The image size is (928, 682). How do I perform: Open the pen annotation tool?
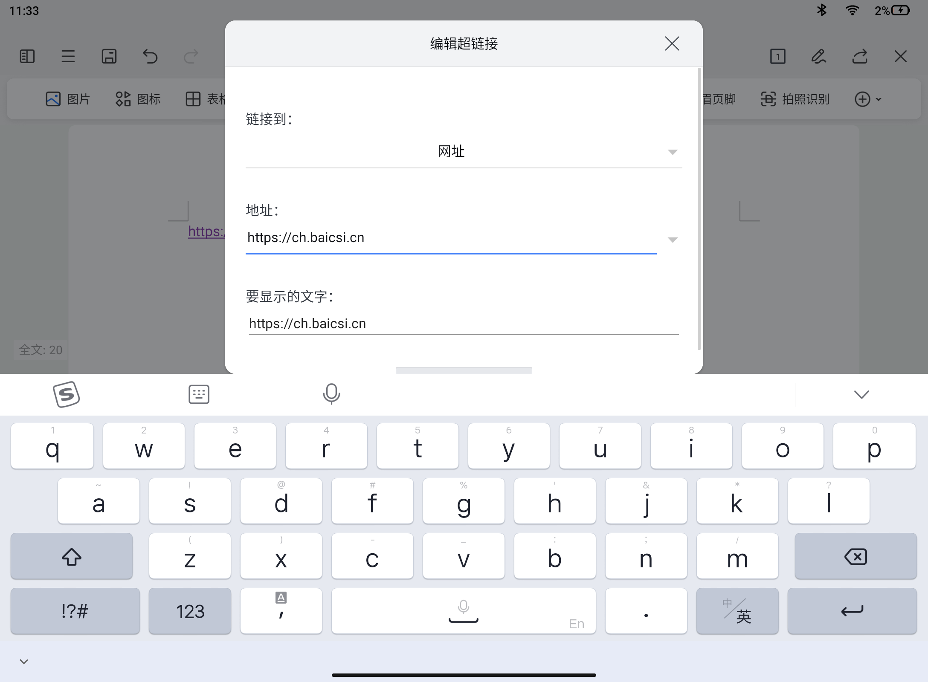819,56
